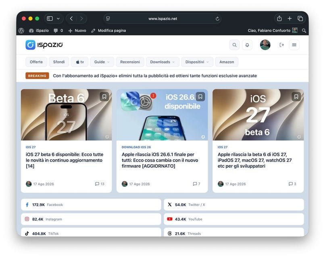The width and height of the screenshot is (325, 258).
Task: Reload the page with the refresh icon
Action: click(x=217, y=19)
